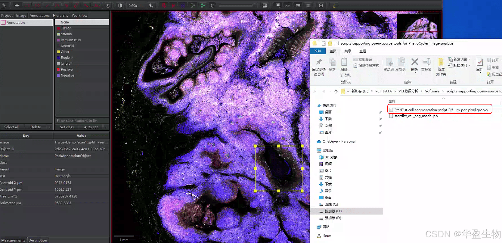Select the Annotation item in list

pos(26,23)
